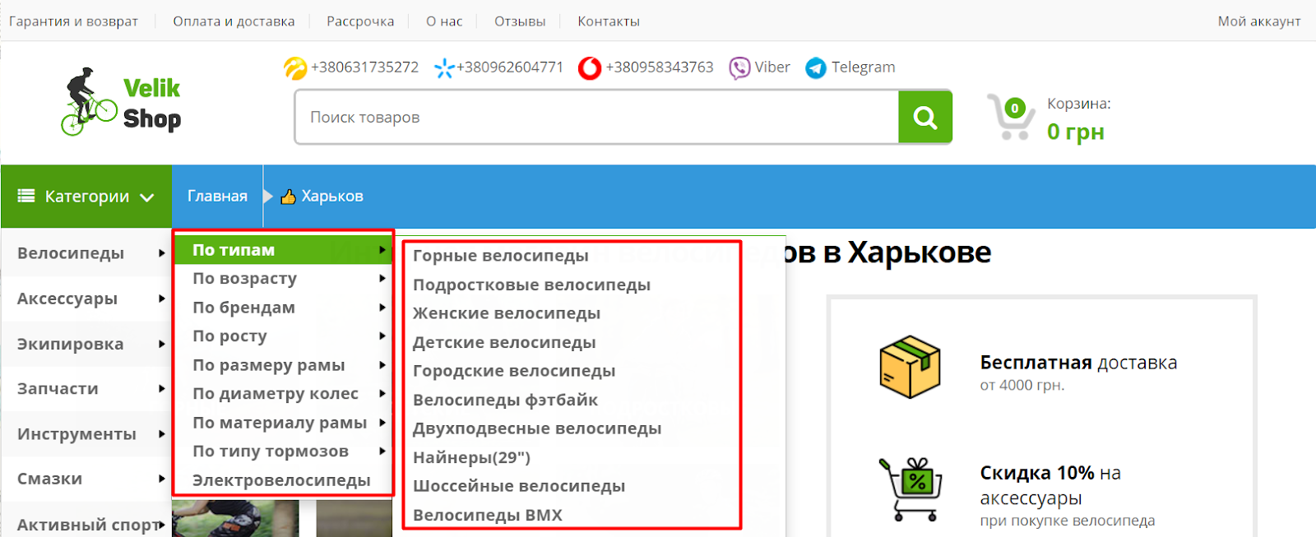Open Двухподвесные велосипеды category

coord(537,428)
